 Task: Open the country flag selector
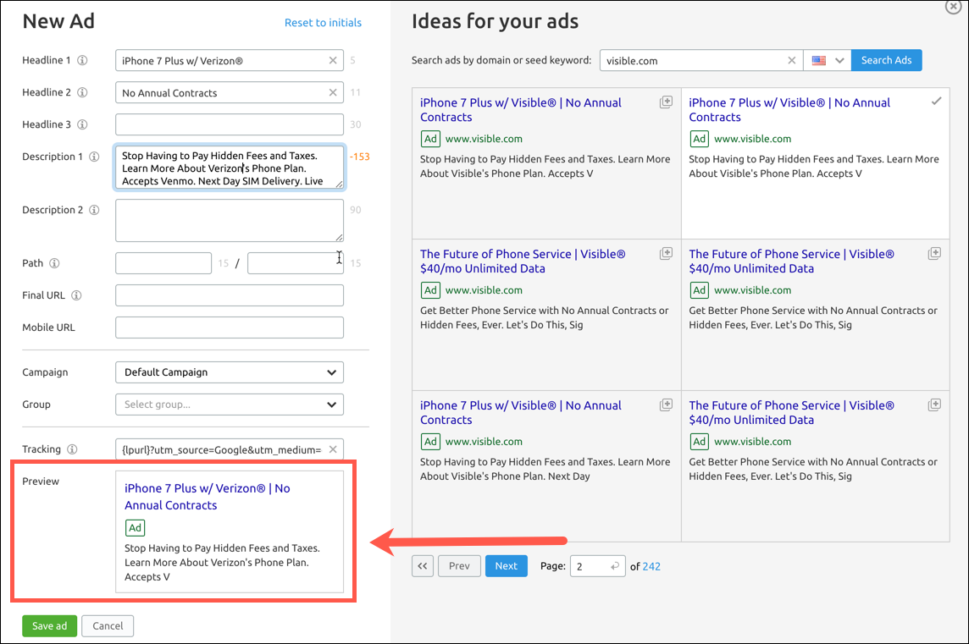pos(827,60)
